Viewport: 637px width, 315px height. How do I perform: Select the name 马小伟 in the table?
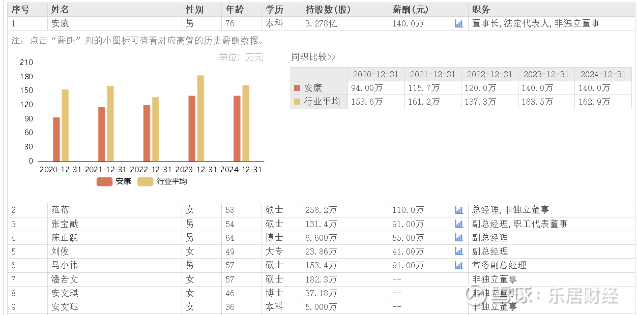tap(65, 265)
